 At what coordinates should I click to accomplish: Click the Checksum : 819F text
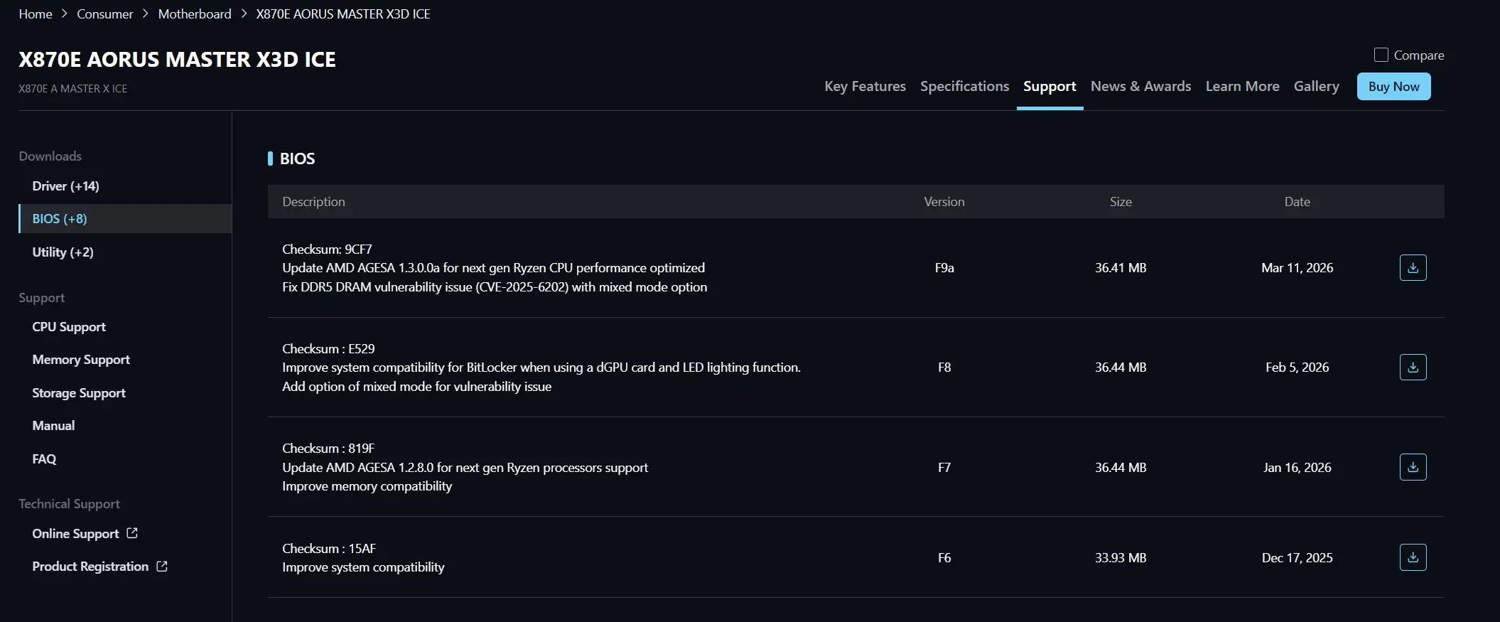328,449
